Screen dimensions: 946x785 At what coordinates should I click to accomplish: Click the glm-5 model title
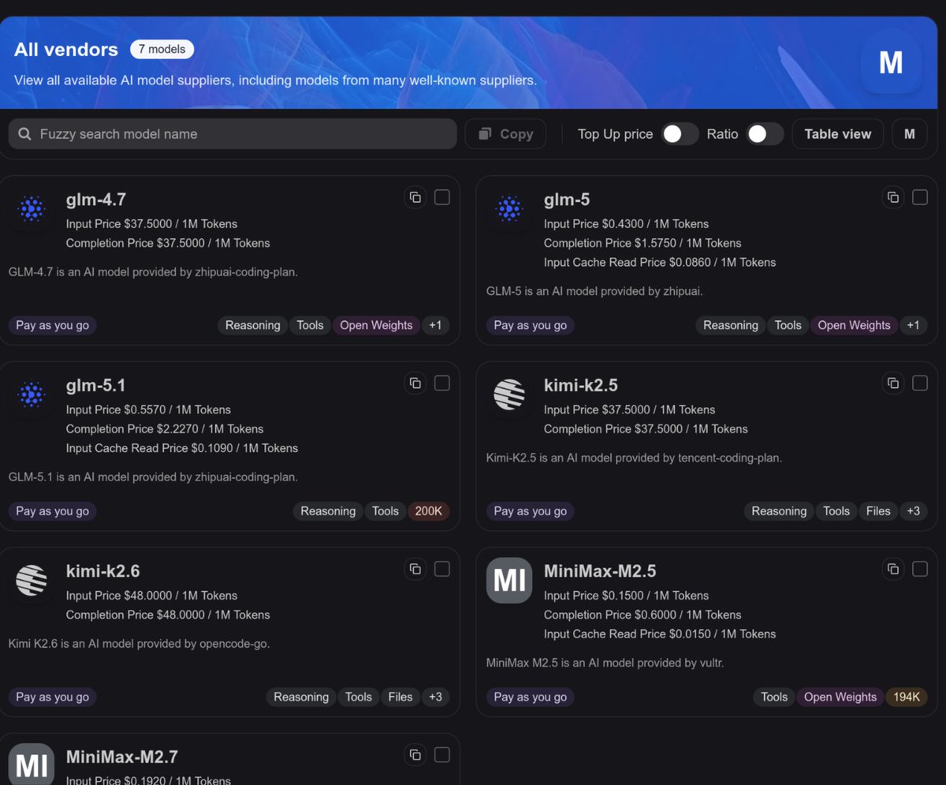point(567,200)
